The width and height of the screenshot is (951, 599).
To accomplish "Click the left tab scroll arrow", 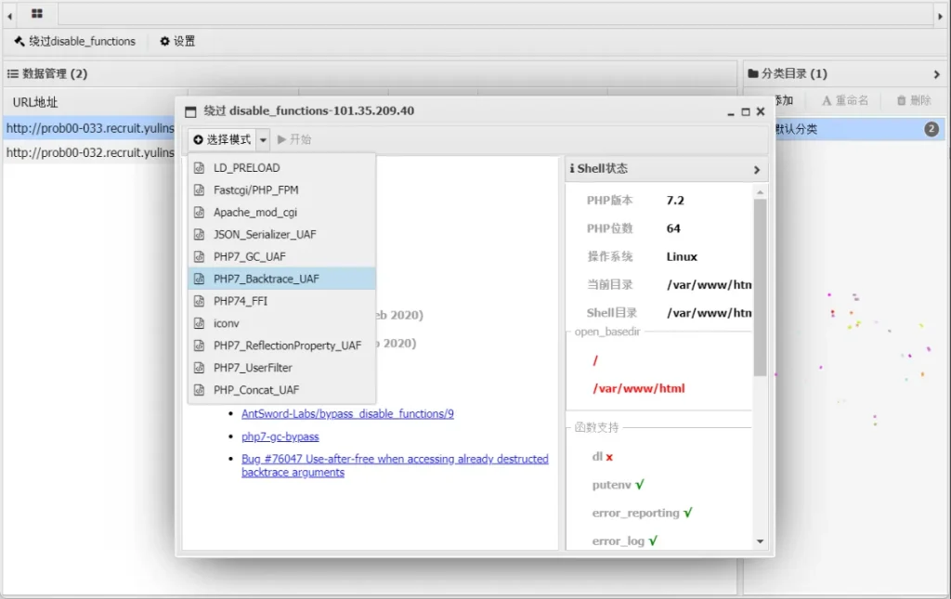I will 9,14.
